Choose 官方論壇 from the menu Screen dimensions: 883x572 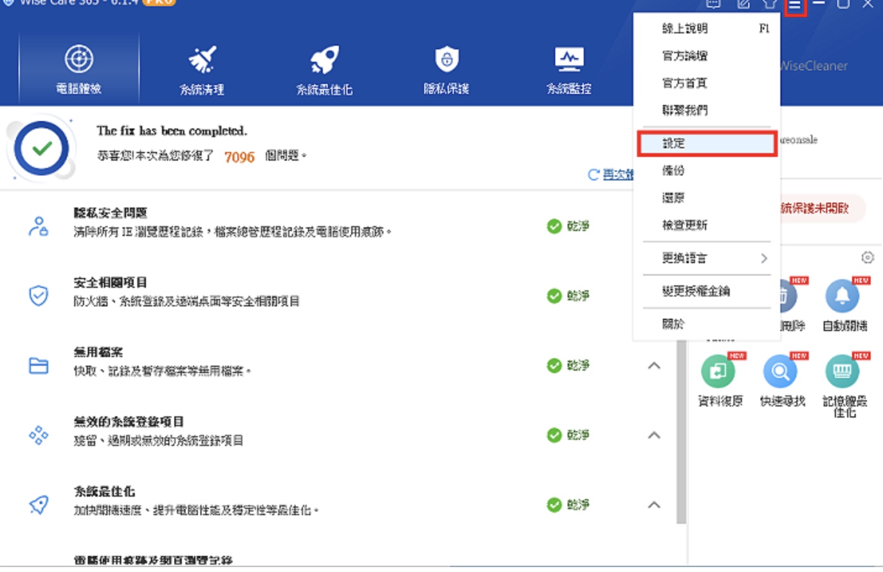(x=707, y=56)
